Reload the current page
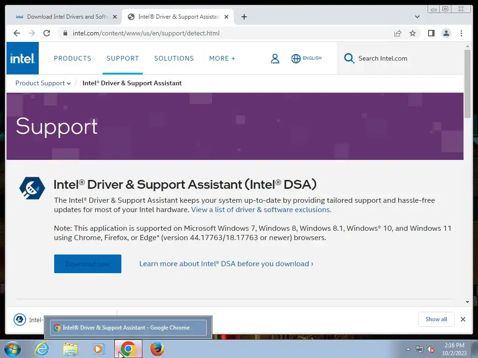Screen dimensions: 478x358 coord(47,33)
